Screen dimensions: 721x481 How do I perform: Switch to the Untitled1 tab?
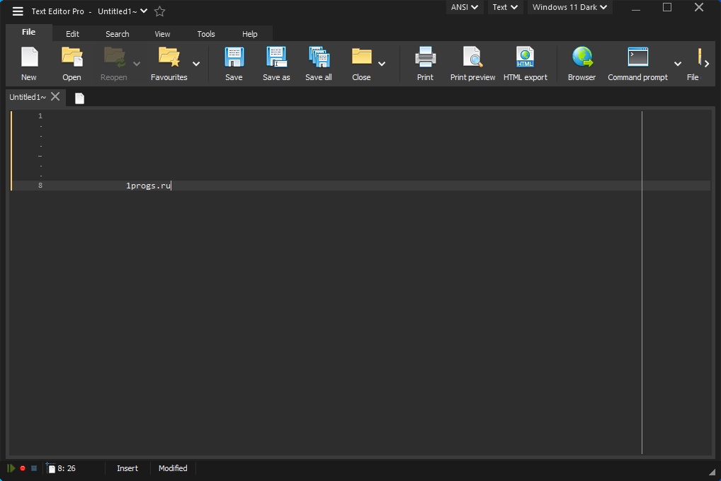pos(27,97)
